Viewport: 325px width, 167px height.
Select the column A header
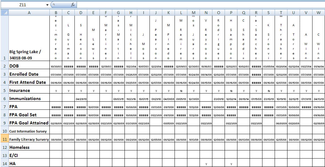pos(29,13)
